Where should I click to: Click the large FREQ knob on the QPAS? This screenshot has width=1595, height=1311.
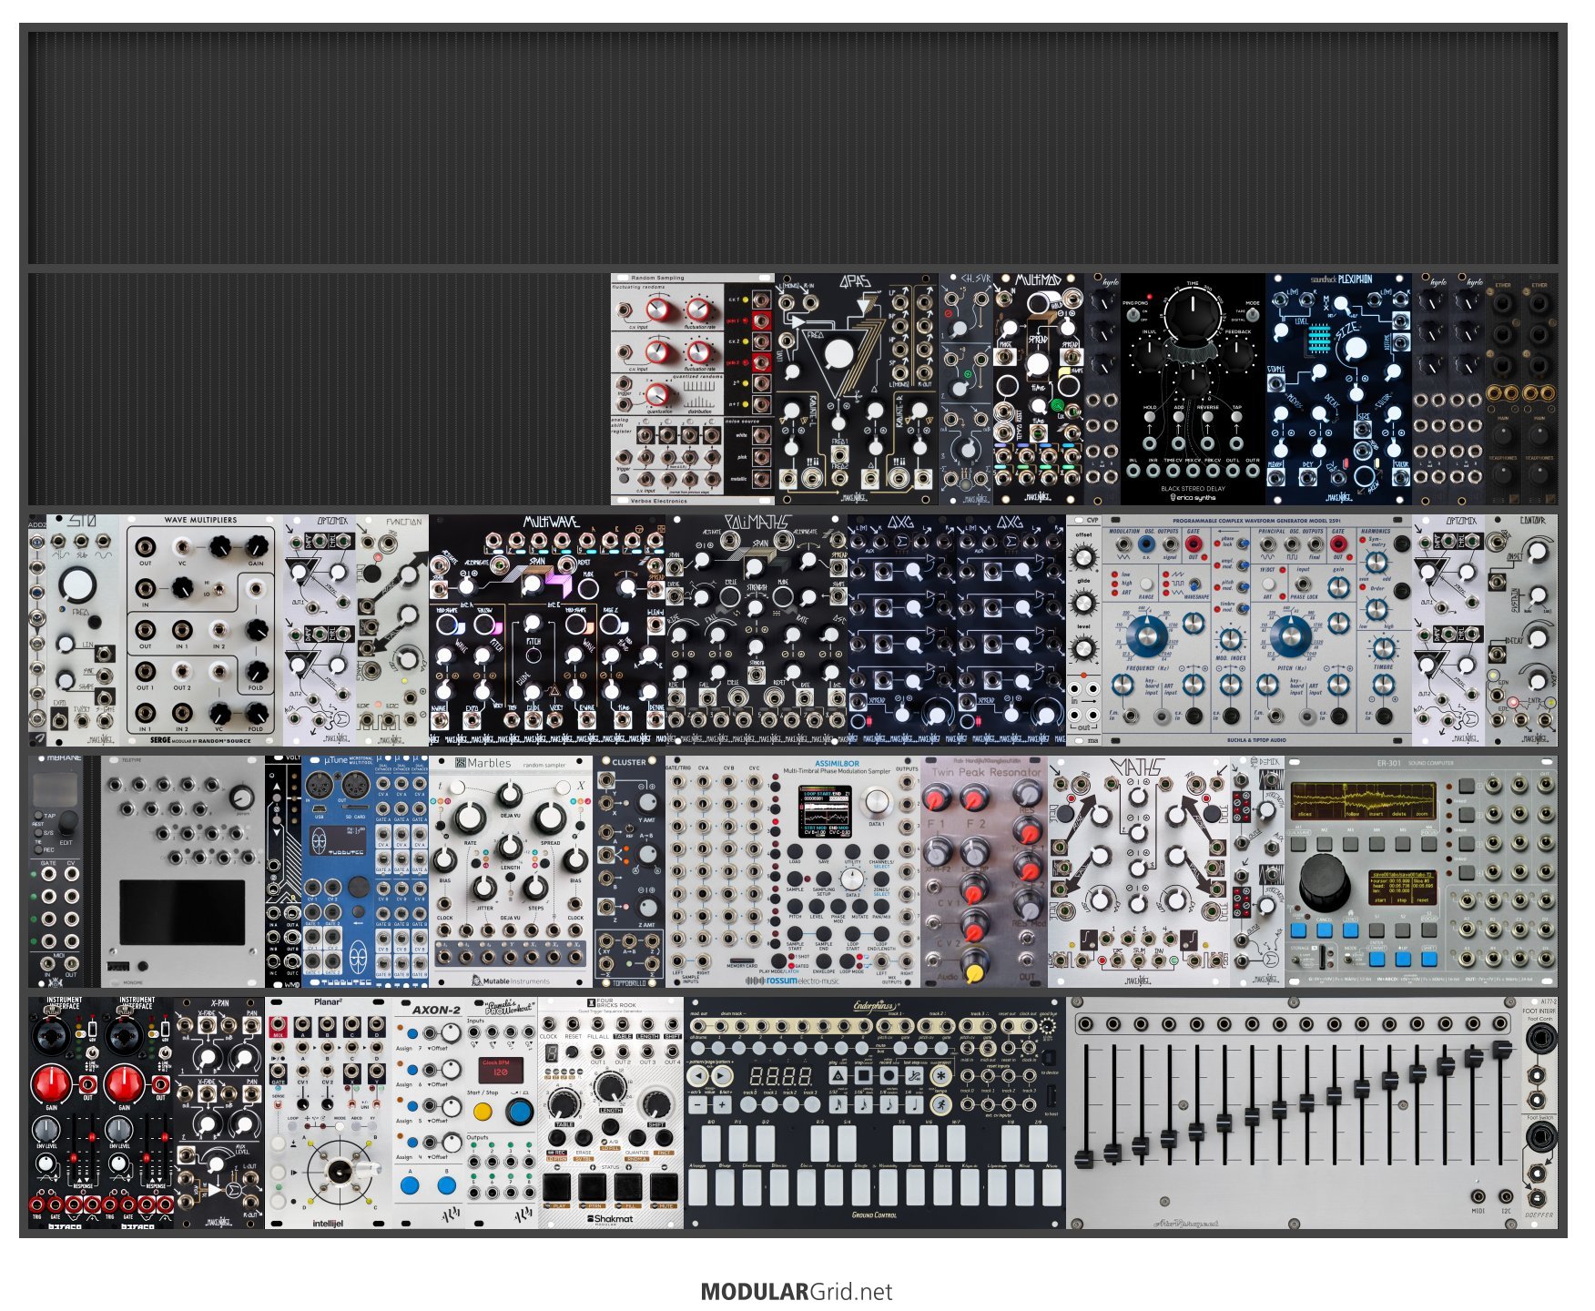point(838,353)
